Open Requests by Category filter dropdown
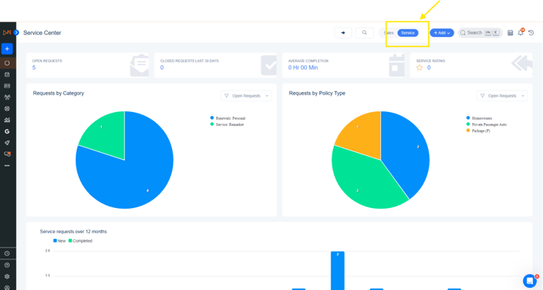 coord(246,95)
